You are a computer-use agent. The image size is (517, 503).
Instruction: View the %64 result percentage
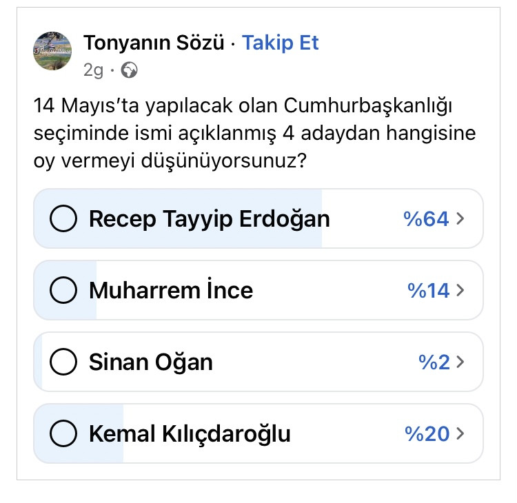point(426,218)
